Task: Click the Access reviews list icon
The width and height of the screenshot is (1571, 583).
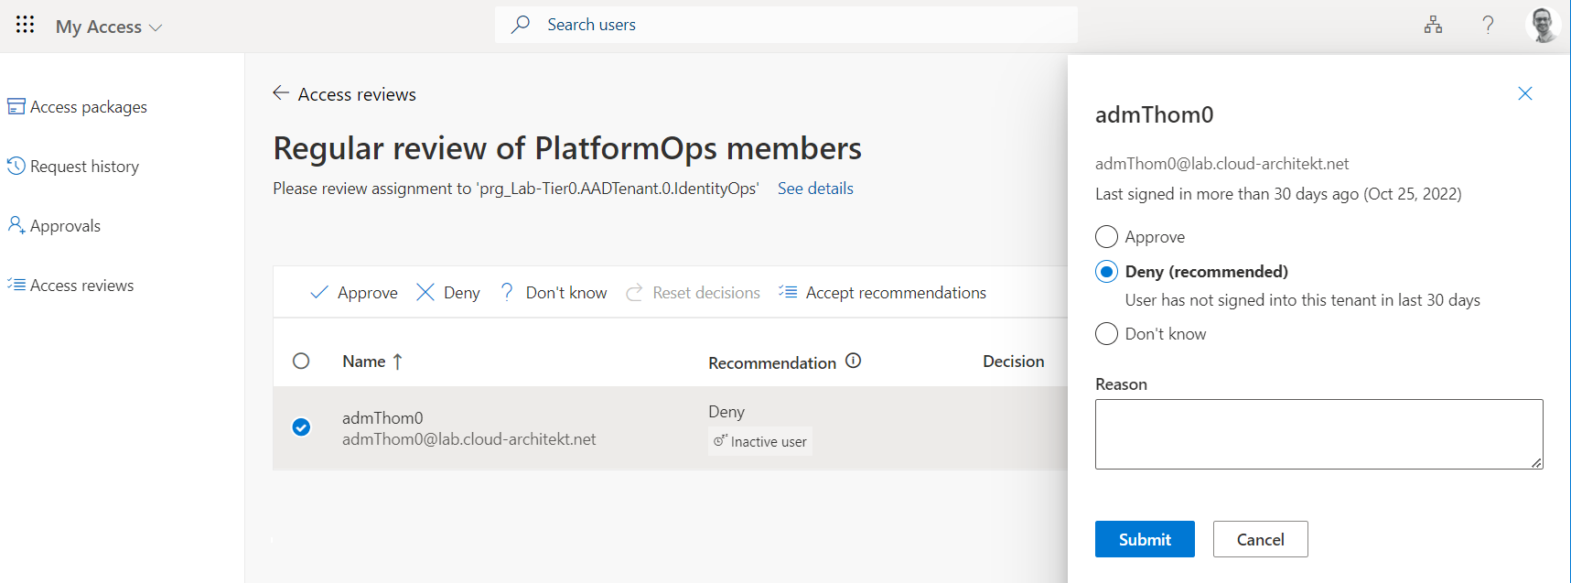Action: pyautogui.click(x=16, y=285)
